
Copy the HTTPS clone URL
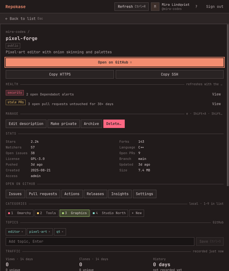[x=60, y=74]
